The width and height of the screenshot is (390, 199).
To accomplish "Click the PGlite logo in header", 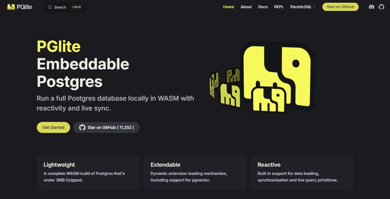I will 20,7.
